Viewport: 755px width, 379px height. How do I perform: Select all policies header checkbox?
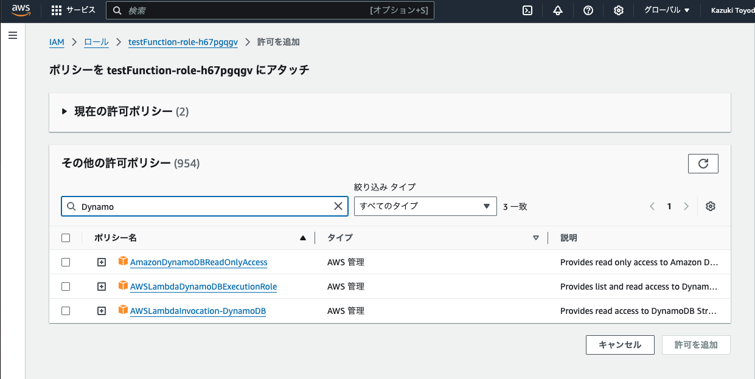[66, 238]
